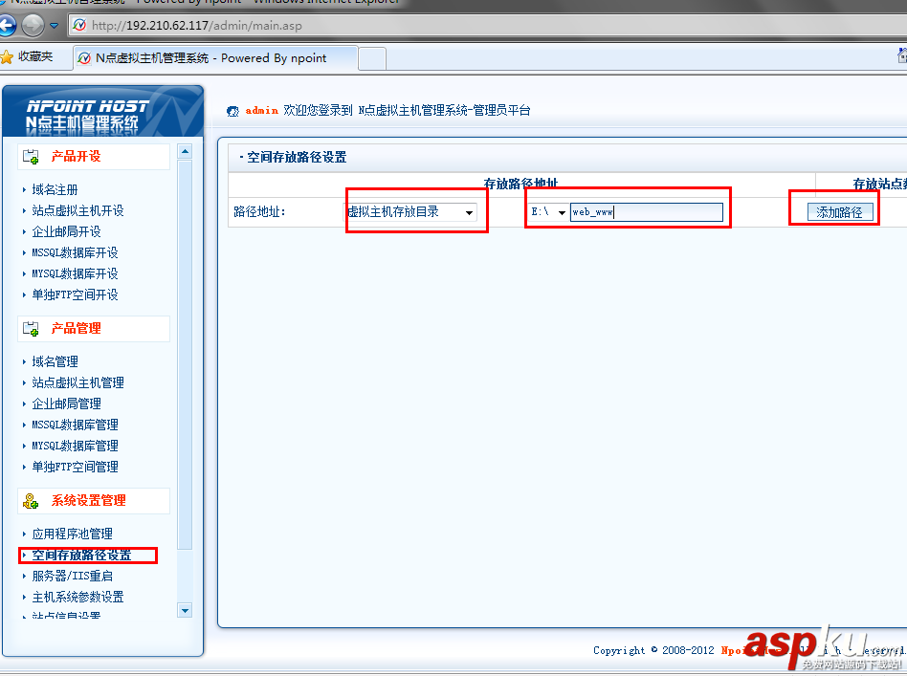907x676 pixels.
Task: Open the 产品管理 section header
Action: click(94, 329)
